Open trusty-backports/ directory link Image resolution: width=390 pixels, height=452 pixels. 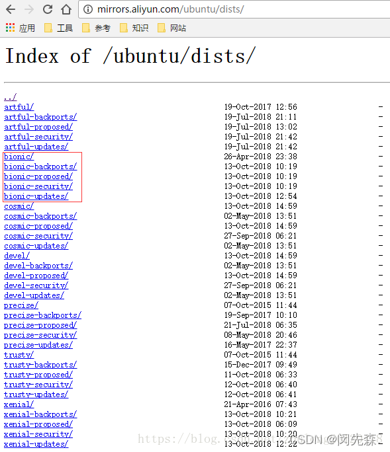tap(40, 365)
